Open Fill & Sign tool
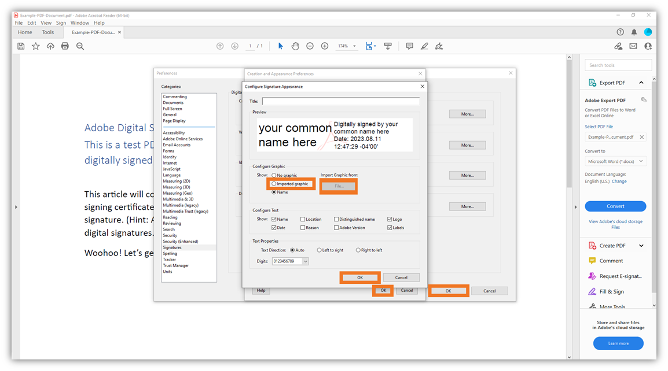 (x=611, y=291)
